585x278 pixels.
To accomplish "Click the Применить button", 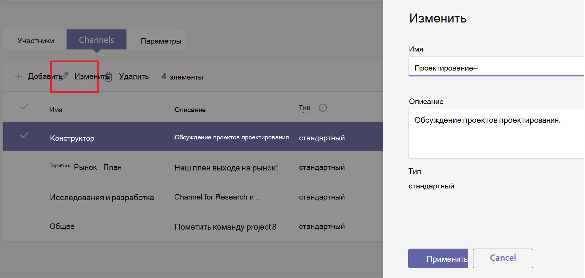I will click(x=438, y=259).
